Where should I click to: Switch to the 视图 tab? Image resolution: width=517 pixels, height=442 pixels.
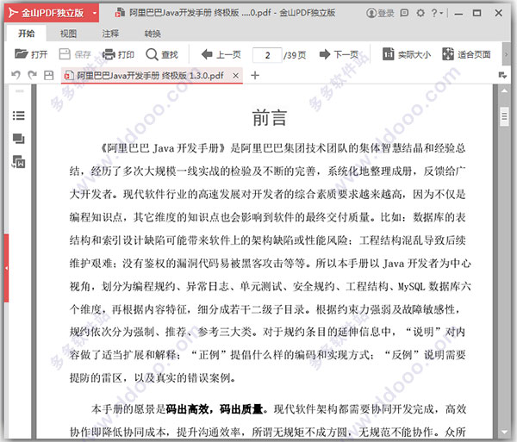coord(68,34)
